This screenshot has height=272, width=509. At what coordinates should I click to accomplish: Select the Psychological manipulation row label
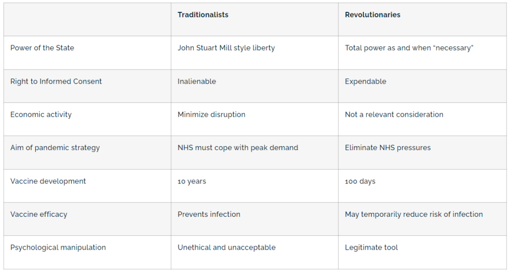(x=58, y=248)
